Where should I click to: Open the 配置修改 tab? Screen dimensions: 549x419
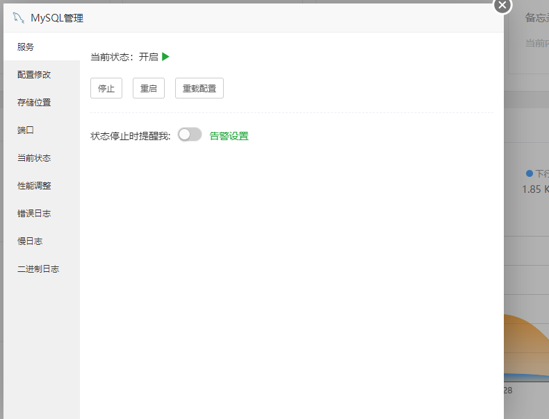tap(42, 74)
